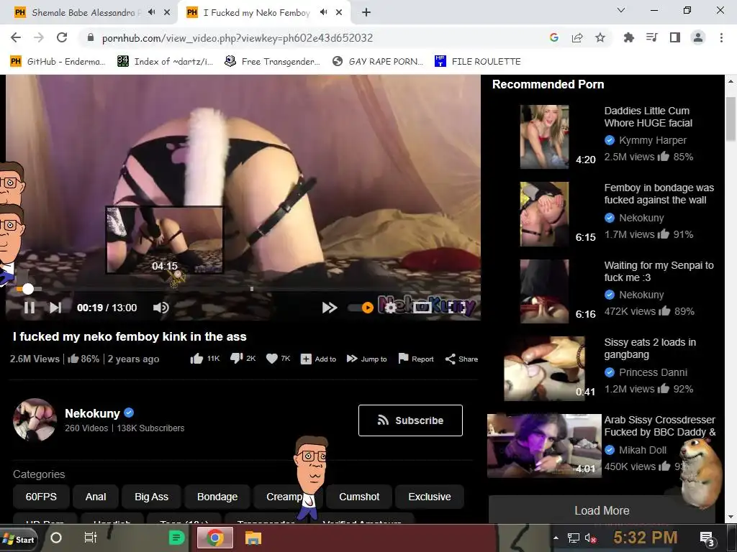Open the muted volume icon in the system tray
This screenshot has height=552, width=737.
[590, 538]
